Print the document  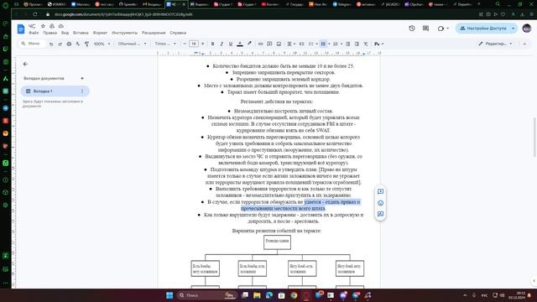[69, 44]
